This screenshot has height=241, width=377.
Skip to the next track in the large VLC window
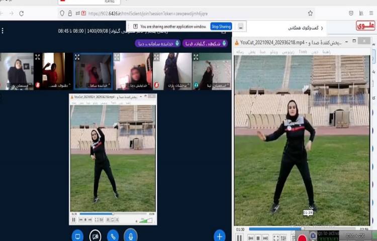265,238
